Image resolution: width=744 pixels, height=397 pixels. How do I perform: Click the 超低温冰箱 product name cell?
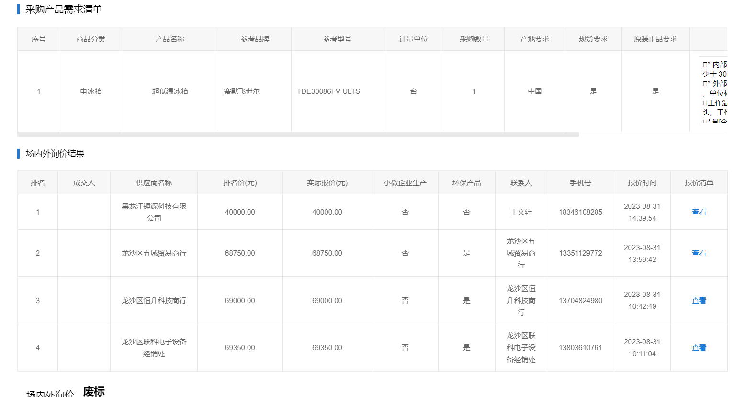click(170, 91)
